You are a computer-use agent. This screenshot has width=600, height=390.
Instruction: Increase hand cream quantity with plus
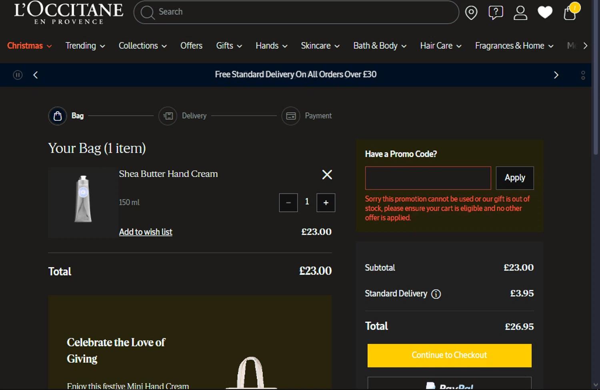tap(326, 203)
